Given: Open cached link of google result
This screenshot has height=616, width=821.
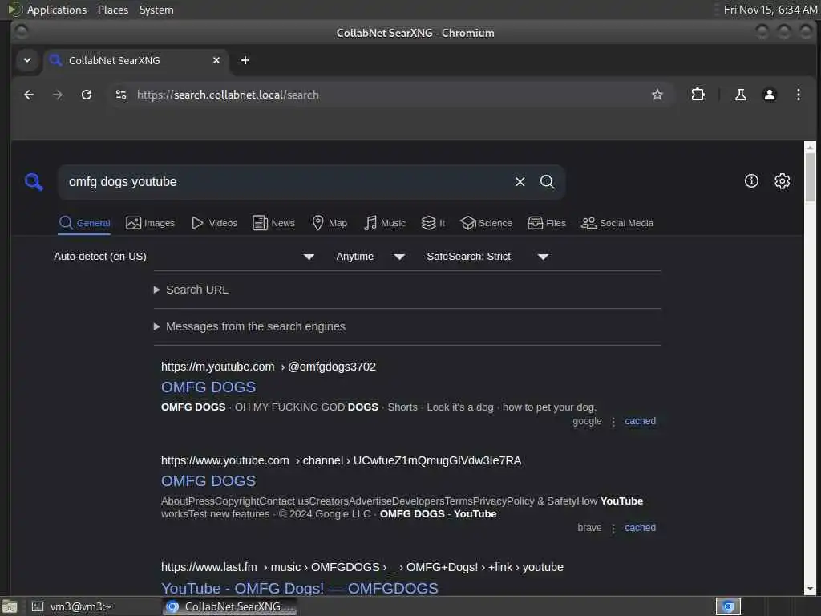Looking at the screenshot, I should (640, 421).
